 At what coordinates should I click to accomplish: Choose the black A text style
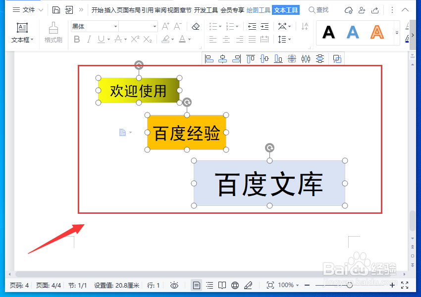click(329, 33)
